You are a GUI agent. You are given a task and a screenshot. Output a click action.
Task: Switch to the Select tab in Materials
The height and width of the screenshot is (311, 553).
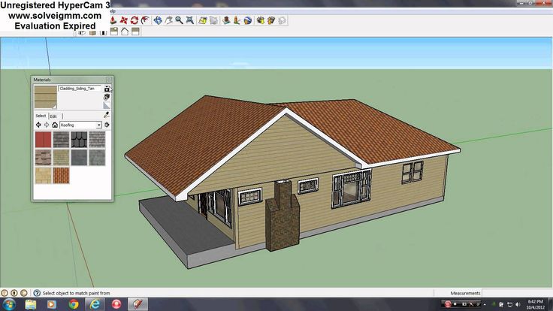pyautogui.click(x=41, y=116)
